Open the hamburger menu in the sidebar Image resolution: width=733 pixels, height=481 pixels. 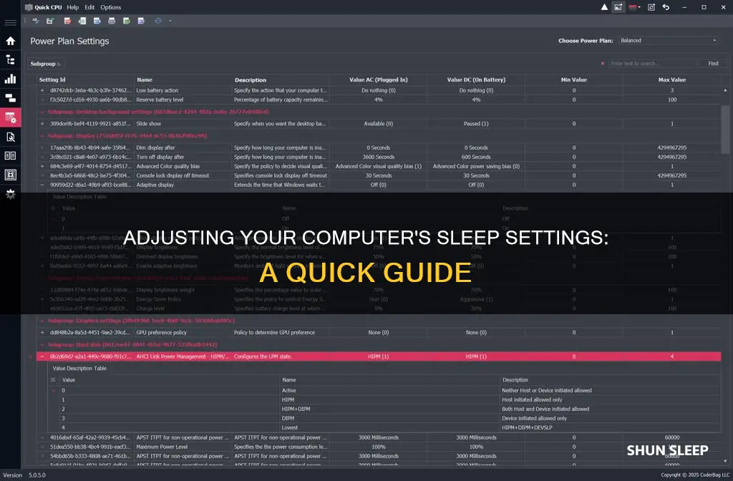(x=10, y=22)
